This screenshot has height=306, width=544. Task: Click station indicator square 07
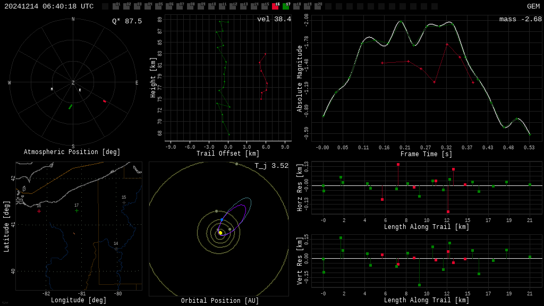[x=180, y=6]
